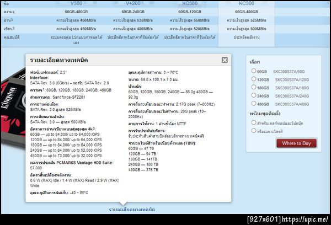Image resolution: width=331 pixels, height=225 pixels.
Task: Select the V300 column header
Action: (77, 3)
